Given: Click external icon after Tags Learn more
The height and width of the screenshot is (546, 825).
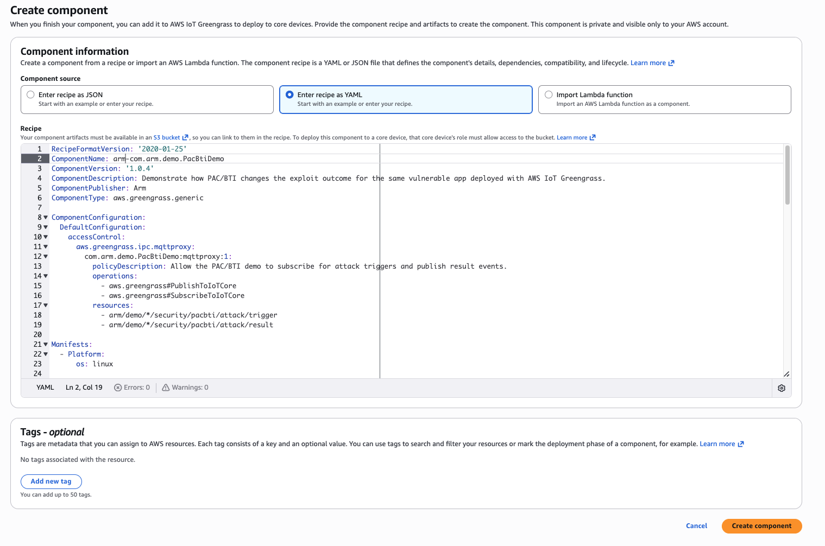Looking at the screenshot, I should pos(741,444).
